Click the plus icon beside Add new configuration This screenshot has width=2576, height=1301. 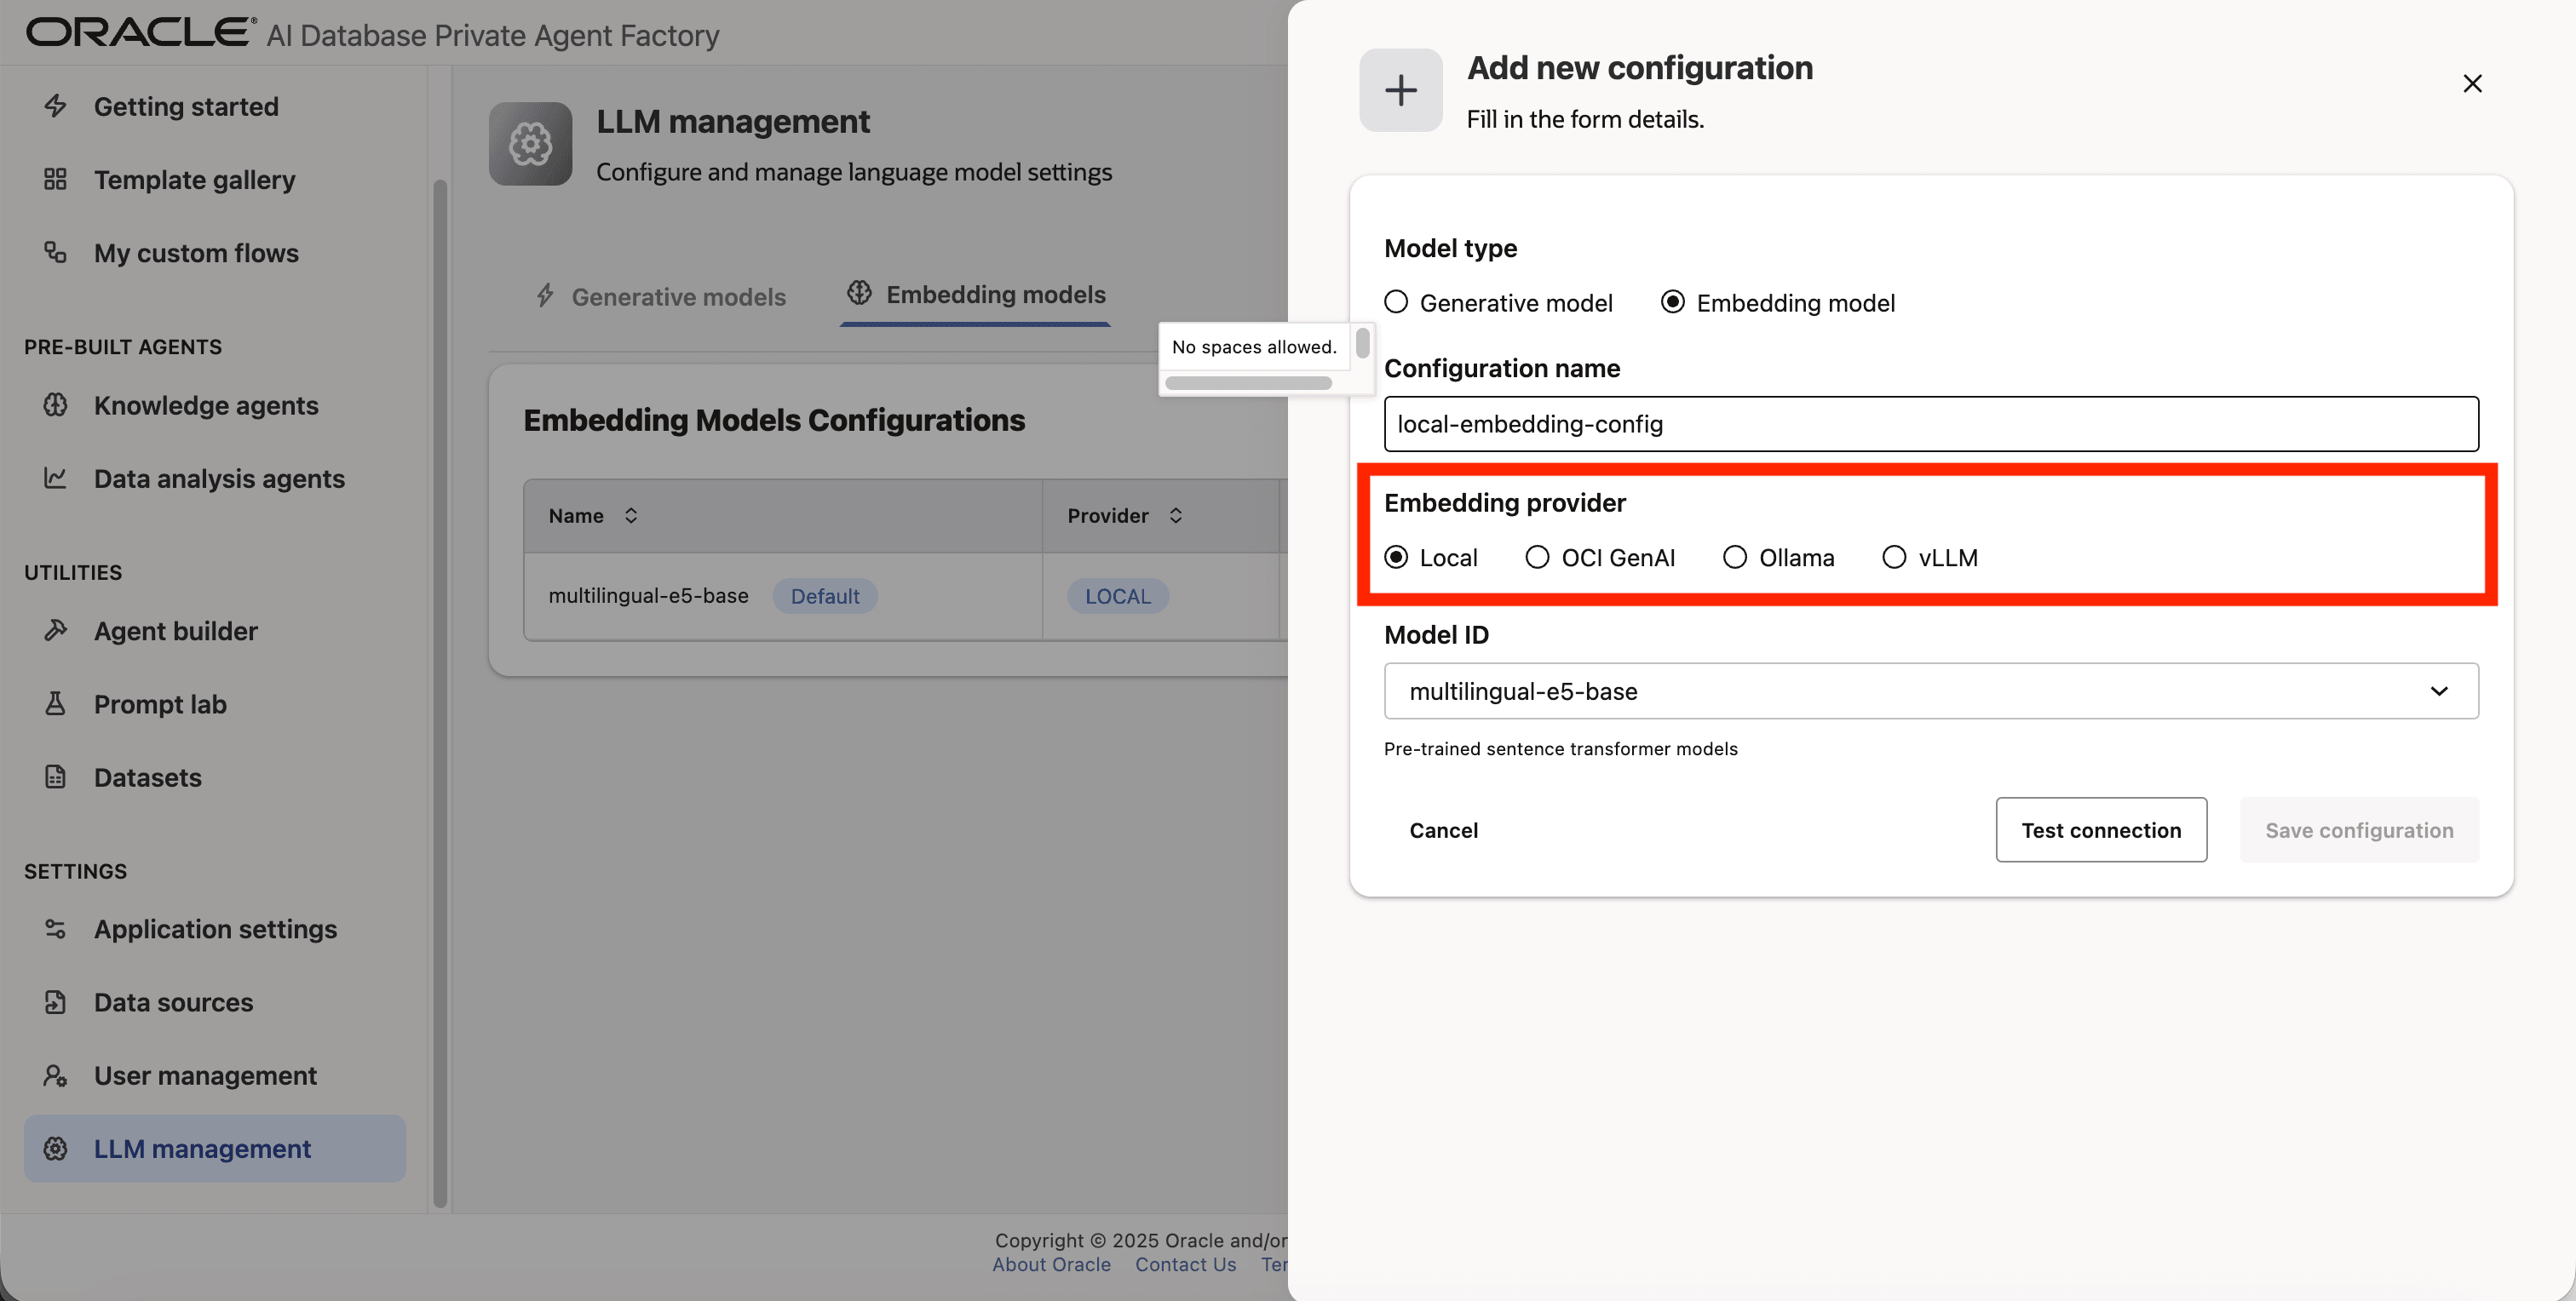(x=1400, y=90)
